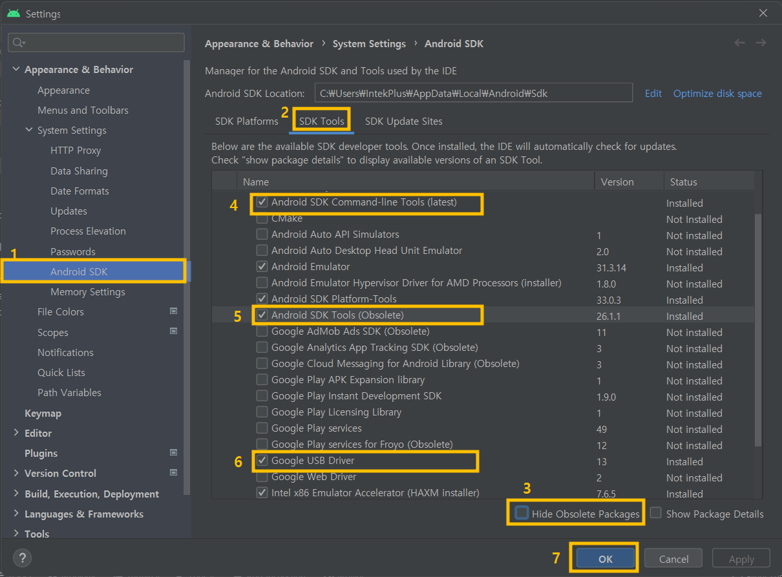Image resolution: width=782 pixels, height=577 pixels.
Task: Click the help question mark icon
Action: point(22,558)
